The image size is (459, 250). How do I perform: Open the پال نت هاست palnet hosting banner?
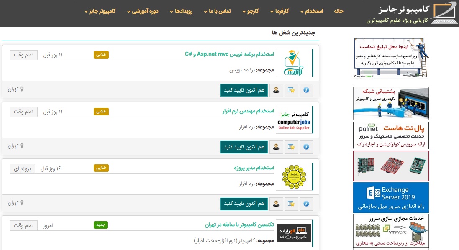[x=391, y=136]
